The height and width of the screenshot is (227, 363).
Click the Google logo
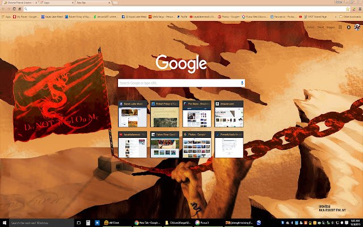click(x=181, y=63)
